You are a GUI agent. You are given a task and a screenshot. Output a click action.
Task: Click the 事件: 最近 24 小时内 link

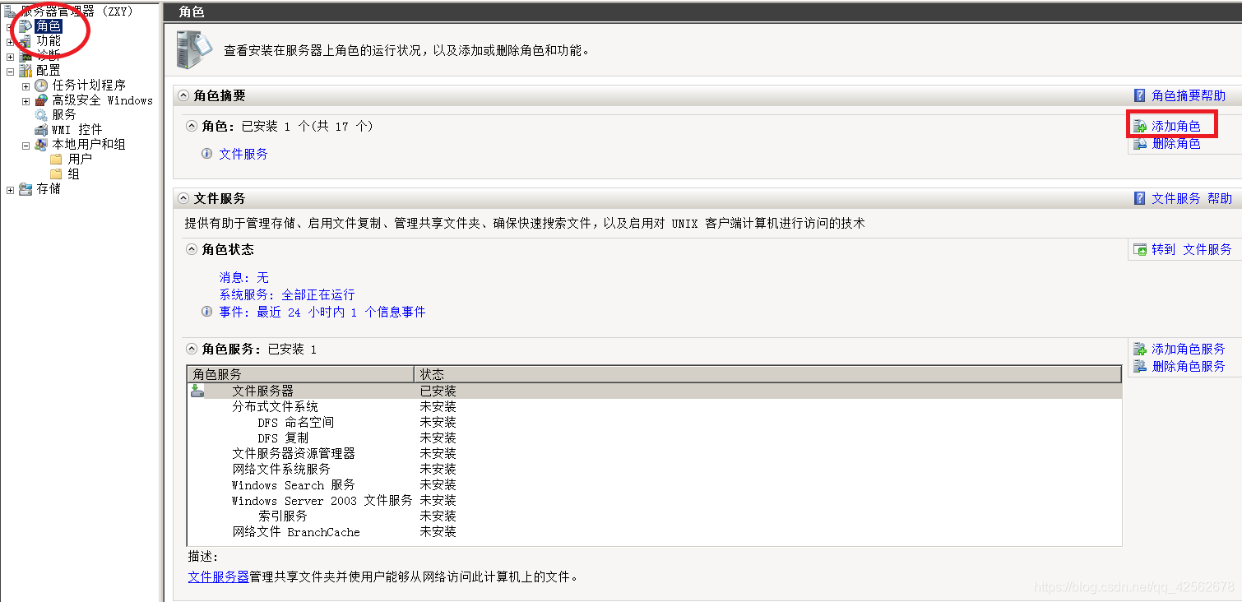(x=322, y=312)
